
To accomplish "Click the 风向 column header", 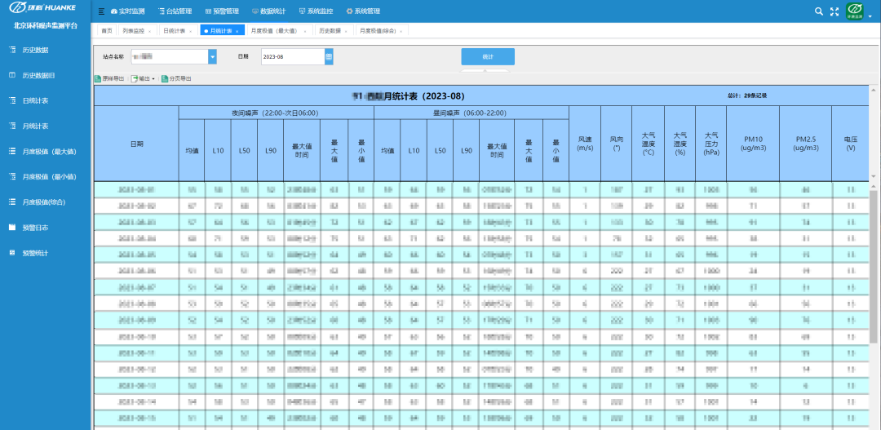I will (617, 144).
